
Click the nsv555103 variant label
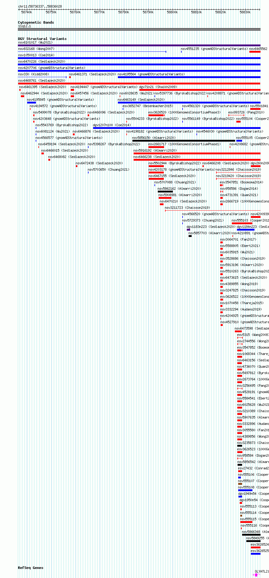click(x=250, y=220)
